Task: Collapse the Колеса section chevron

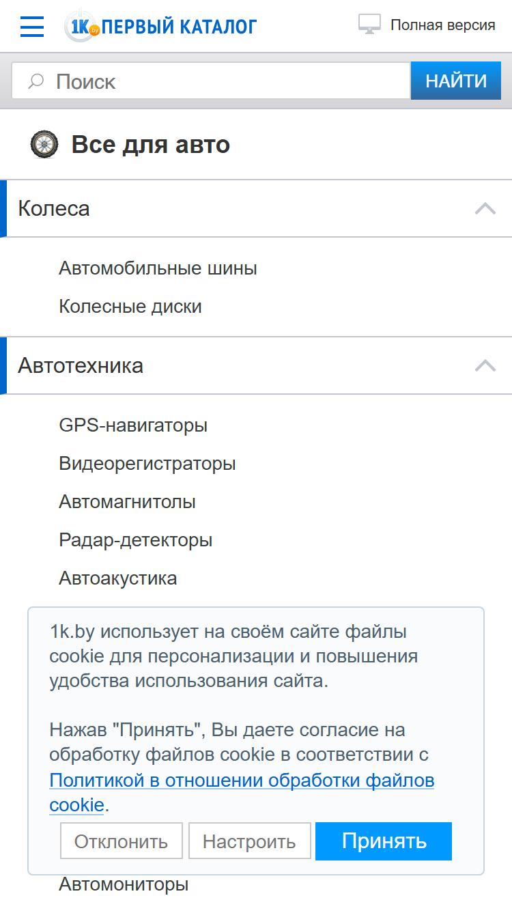Action: 485,208
